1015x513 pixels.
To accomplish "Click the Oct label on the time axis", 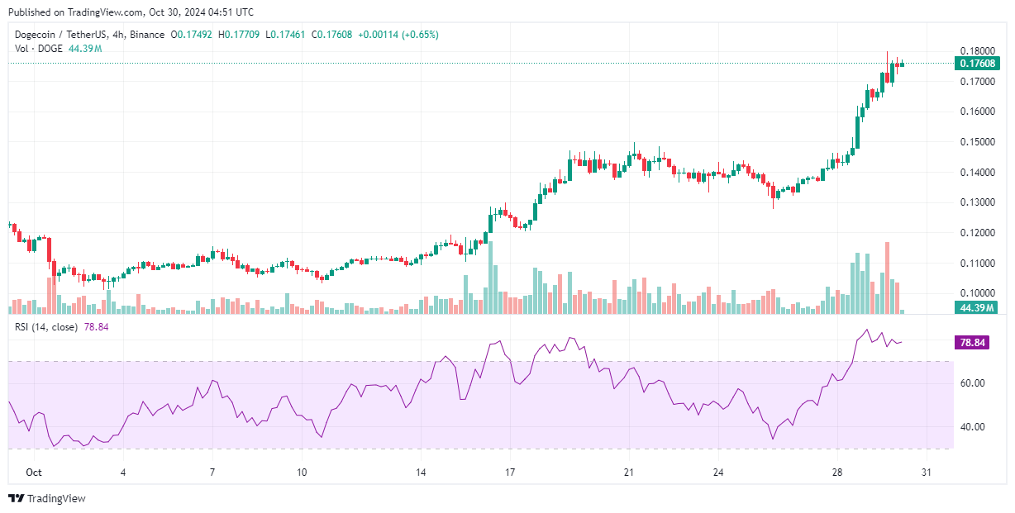I will tap(34, 473).
